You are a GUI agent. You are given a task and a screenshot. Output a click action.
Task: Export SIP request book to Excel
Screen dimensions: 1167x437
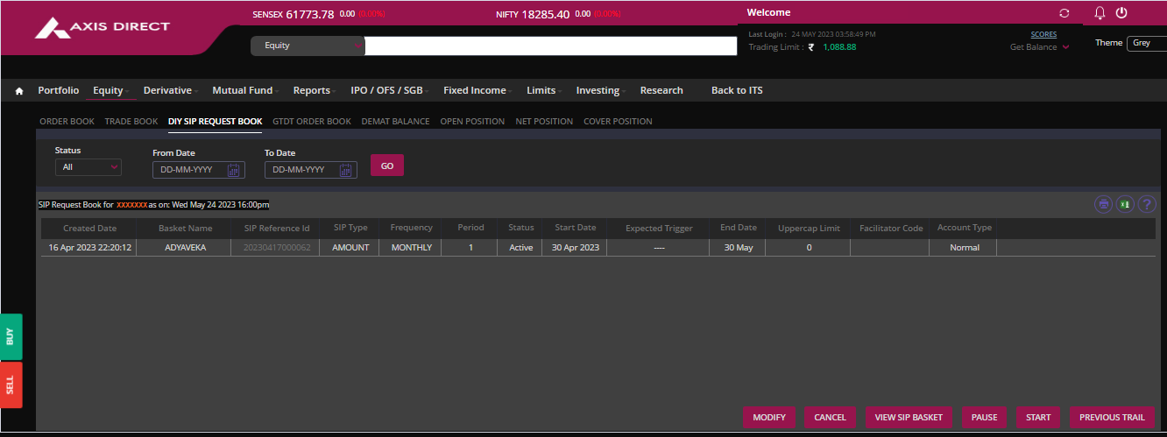click(1125, 204)
